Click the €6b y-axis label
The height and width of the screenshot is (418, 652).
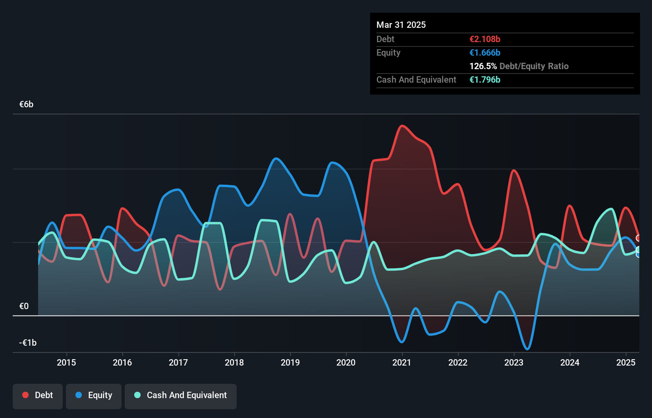26,104
